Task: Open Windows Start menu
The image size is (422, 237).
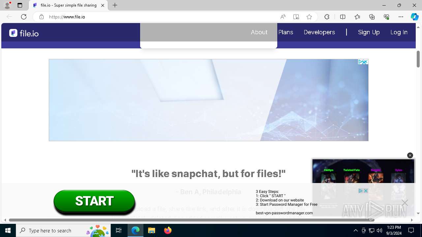Action: [8, 230]
